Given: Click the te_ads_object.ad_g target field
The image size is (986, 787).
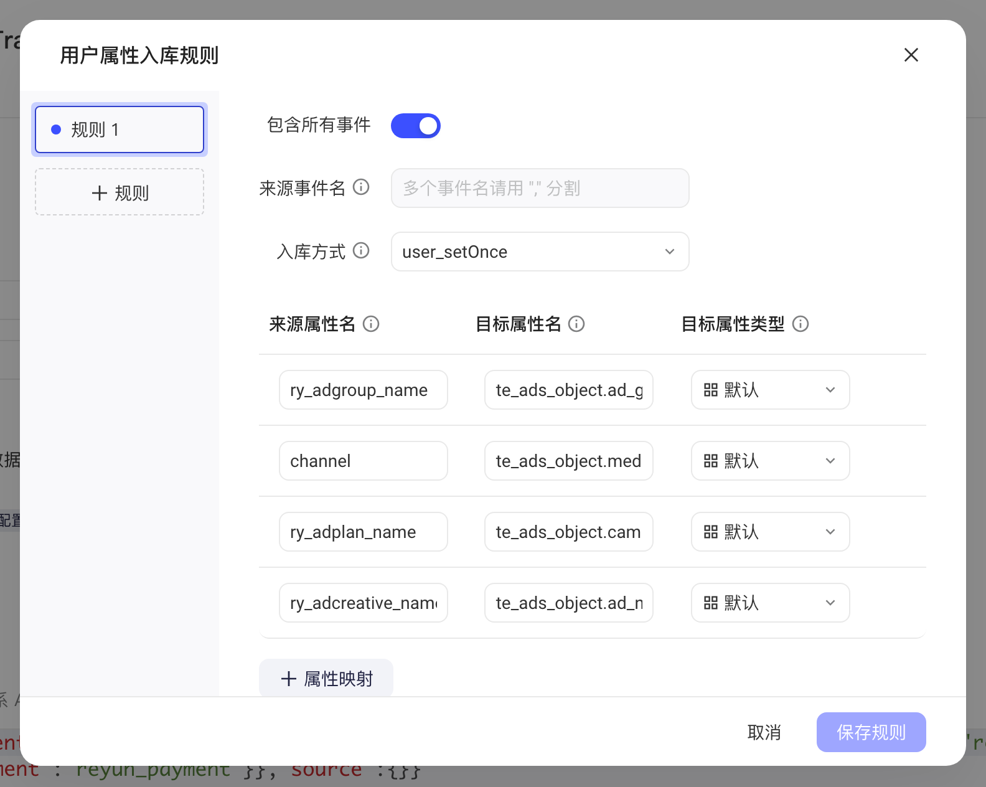Looking at the screenshot, I should [x=569, y=390].
